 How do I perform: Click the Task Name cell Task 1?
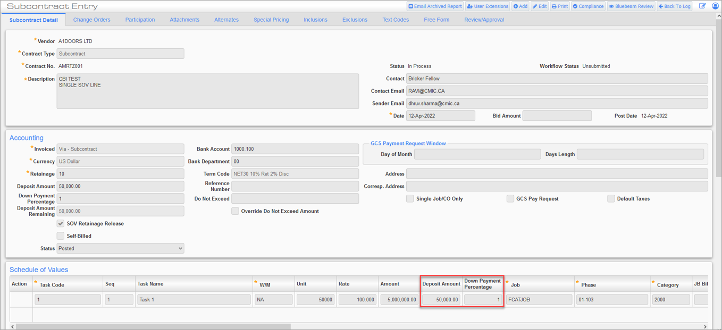tap(194, 300)
